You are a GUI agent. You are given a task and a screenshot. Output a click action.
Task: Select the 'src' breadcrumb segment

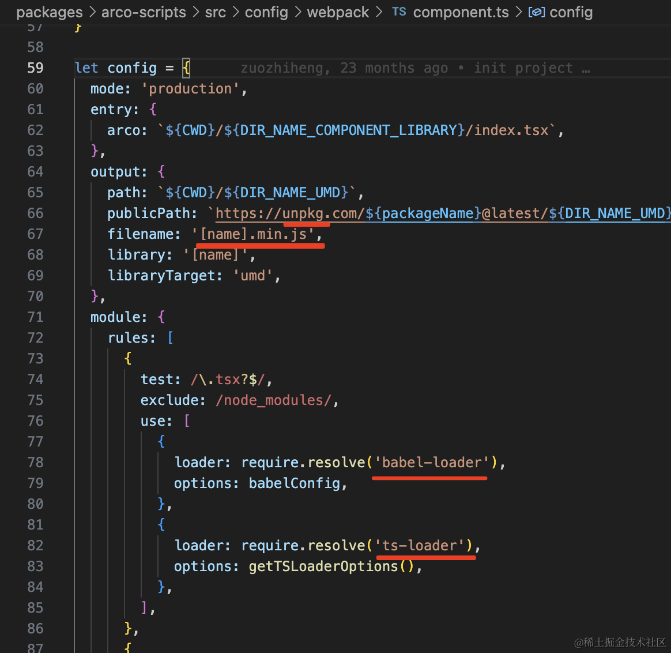215,12
